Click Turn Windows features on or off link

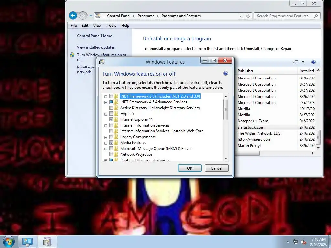tap(102, 57)
